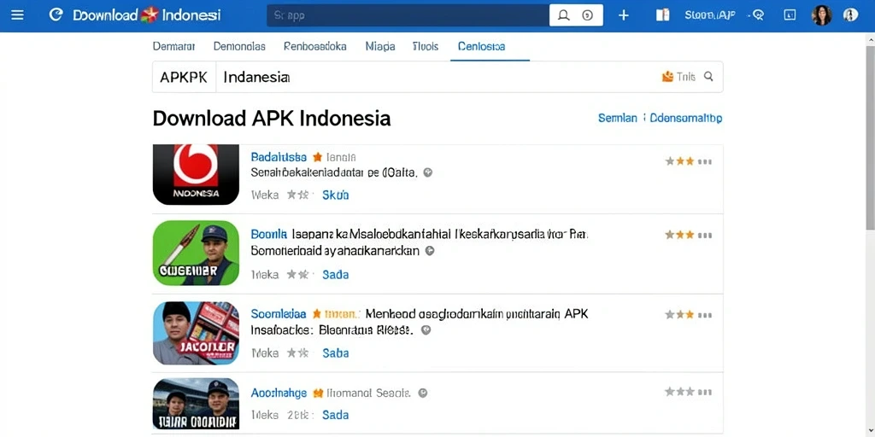Open the rightmost round avatar icon
The width and height of the screenshot is (875, 437).
tap(850, 15)
